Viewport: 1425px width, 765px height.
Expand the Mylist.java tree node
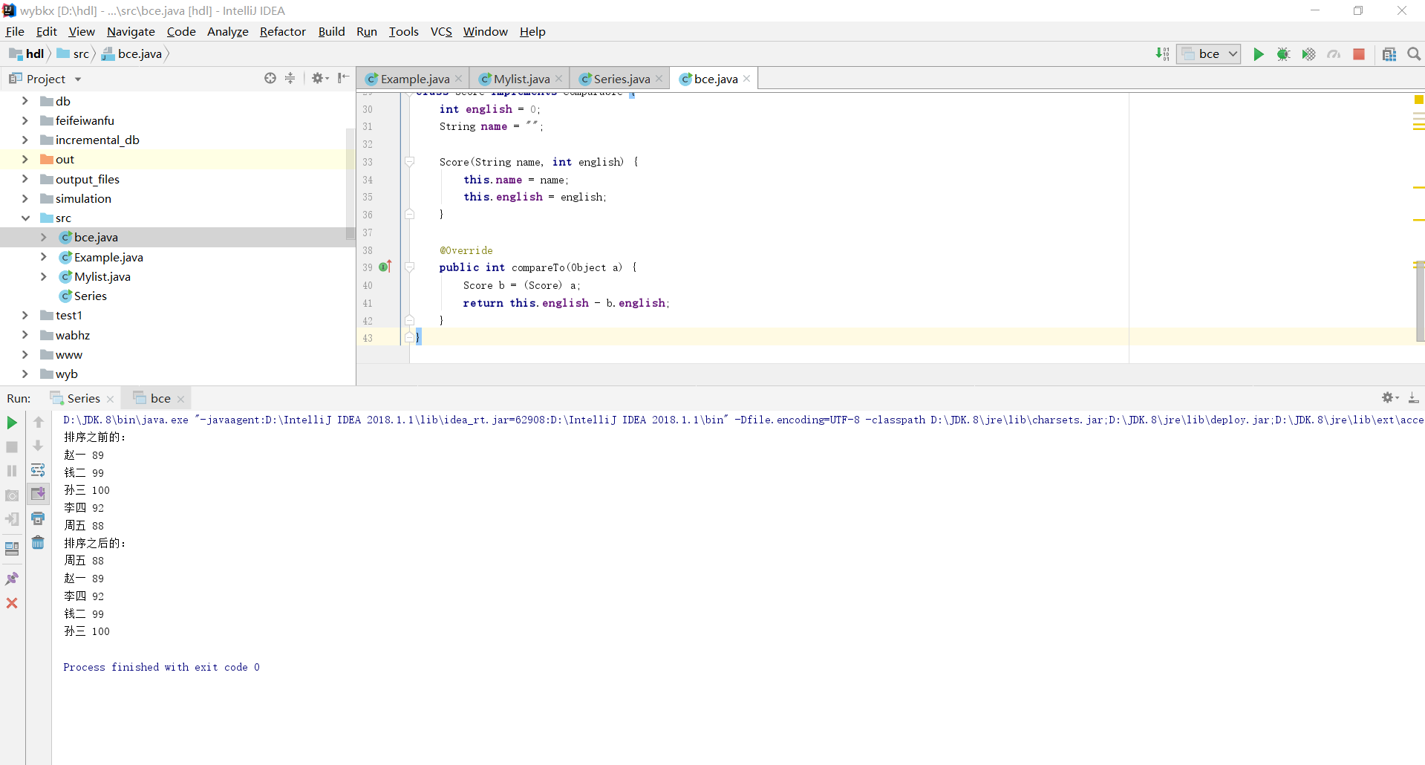[x=43, y=276]
